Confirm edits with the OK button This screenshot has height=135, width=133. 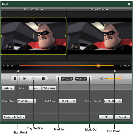(x=106, y=117)
